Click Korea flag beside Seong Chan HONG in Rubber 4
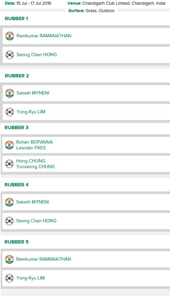This screenshot has width=170, height=297. point(9,221)
